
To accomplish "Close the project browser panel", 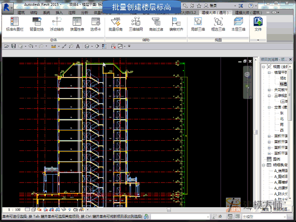I will pos(291,60).
